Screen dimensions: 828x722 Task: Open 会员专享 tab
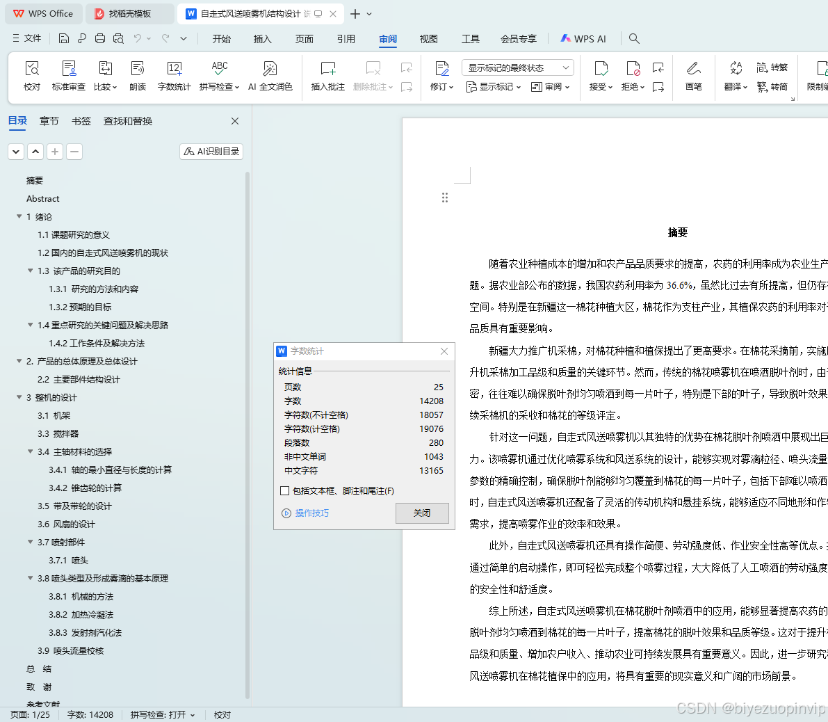point(519,38)
